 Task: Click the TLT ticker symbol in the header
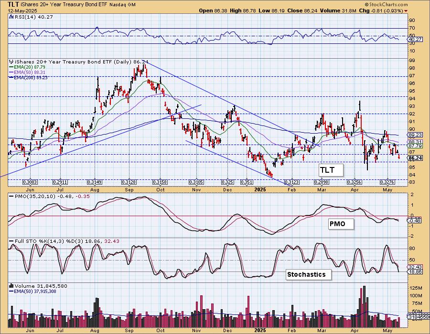pyautogui.click(x=14, y=4)
